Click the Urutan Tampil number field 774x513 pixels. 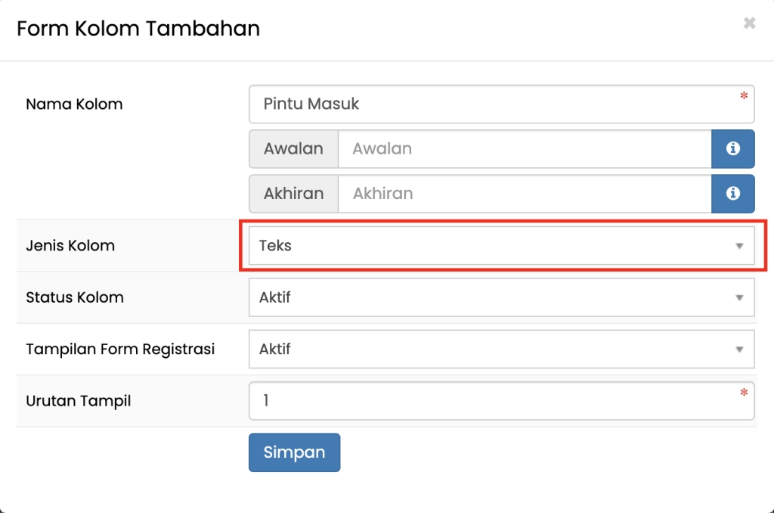pos(491,400)
